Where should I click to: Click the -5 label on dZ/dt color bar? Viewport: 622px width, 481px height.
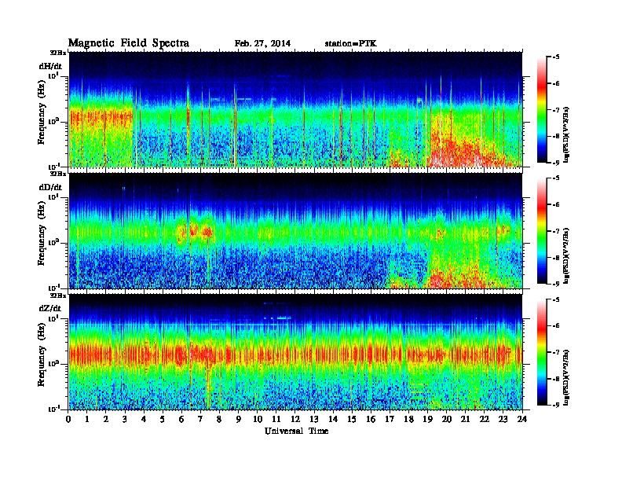pos(556,299)
